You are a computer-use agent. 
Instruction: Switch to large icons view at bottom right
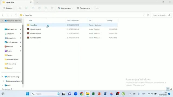point(171,89)
